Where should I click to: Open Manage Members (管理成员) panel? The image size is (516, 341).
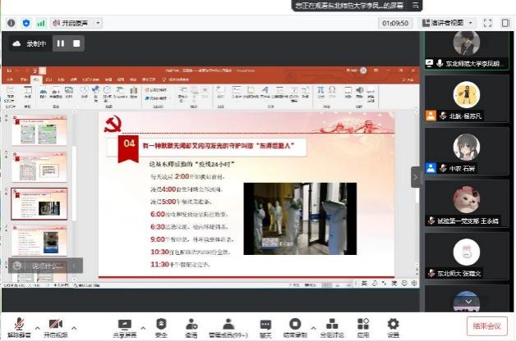(x=228, y=325)
